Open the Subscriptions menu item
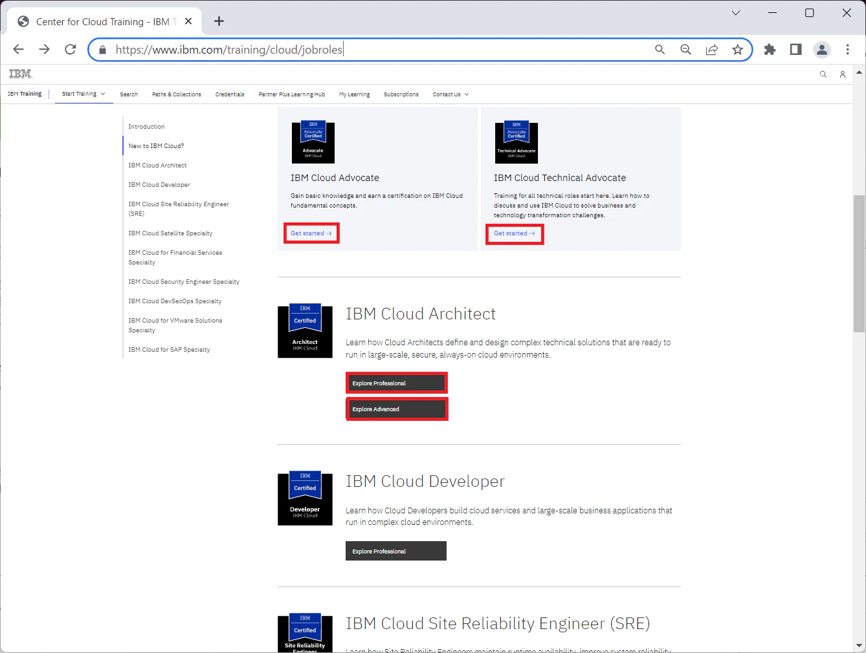The width and height of the screenshot is (866, 653). pos(401,94)
